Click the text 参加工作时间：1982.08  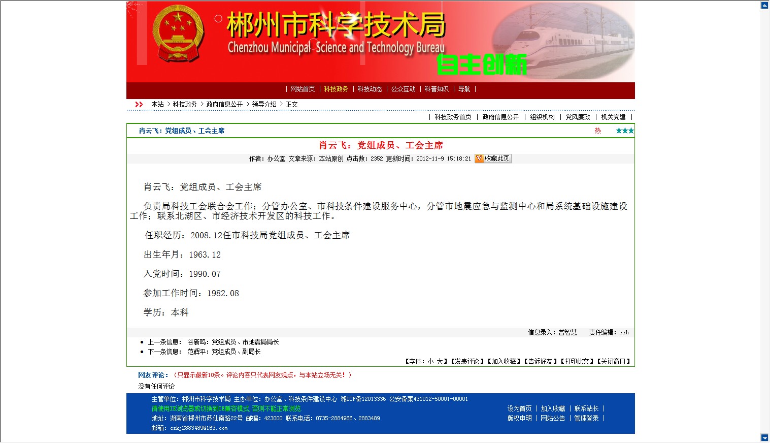(191, 293)
